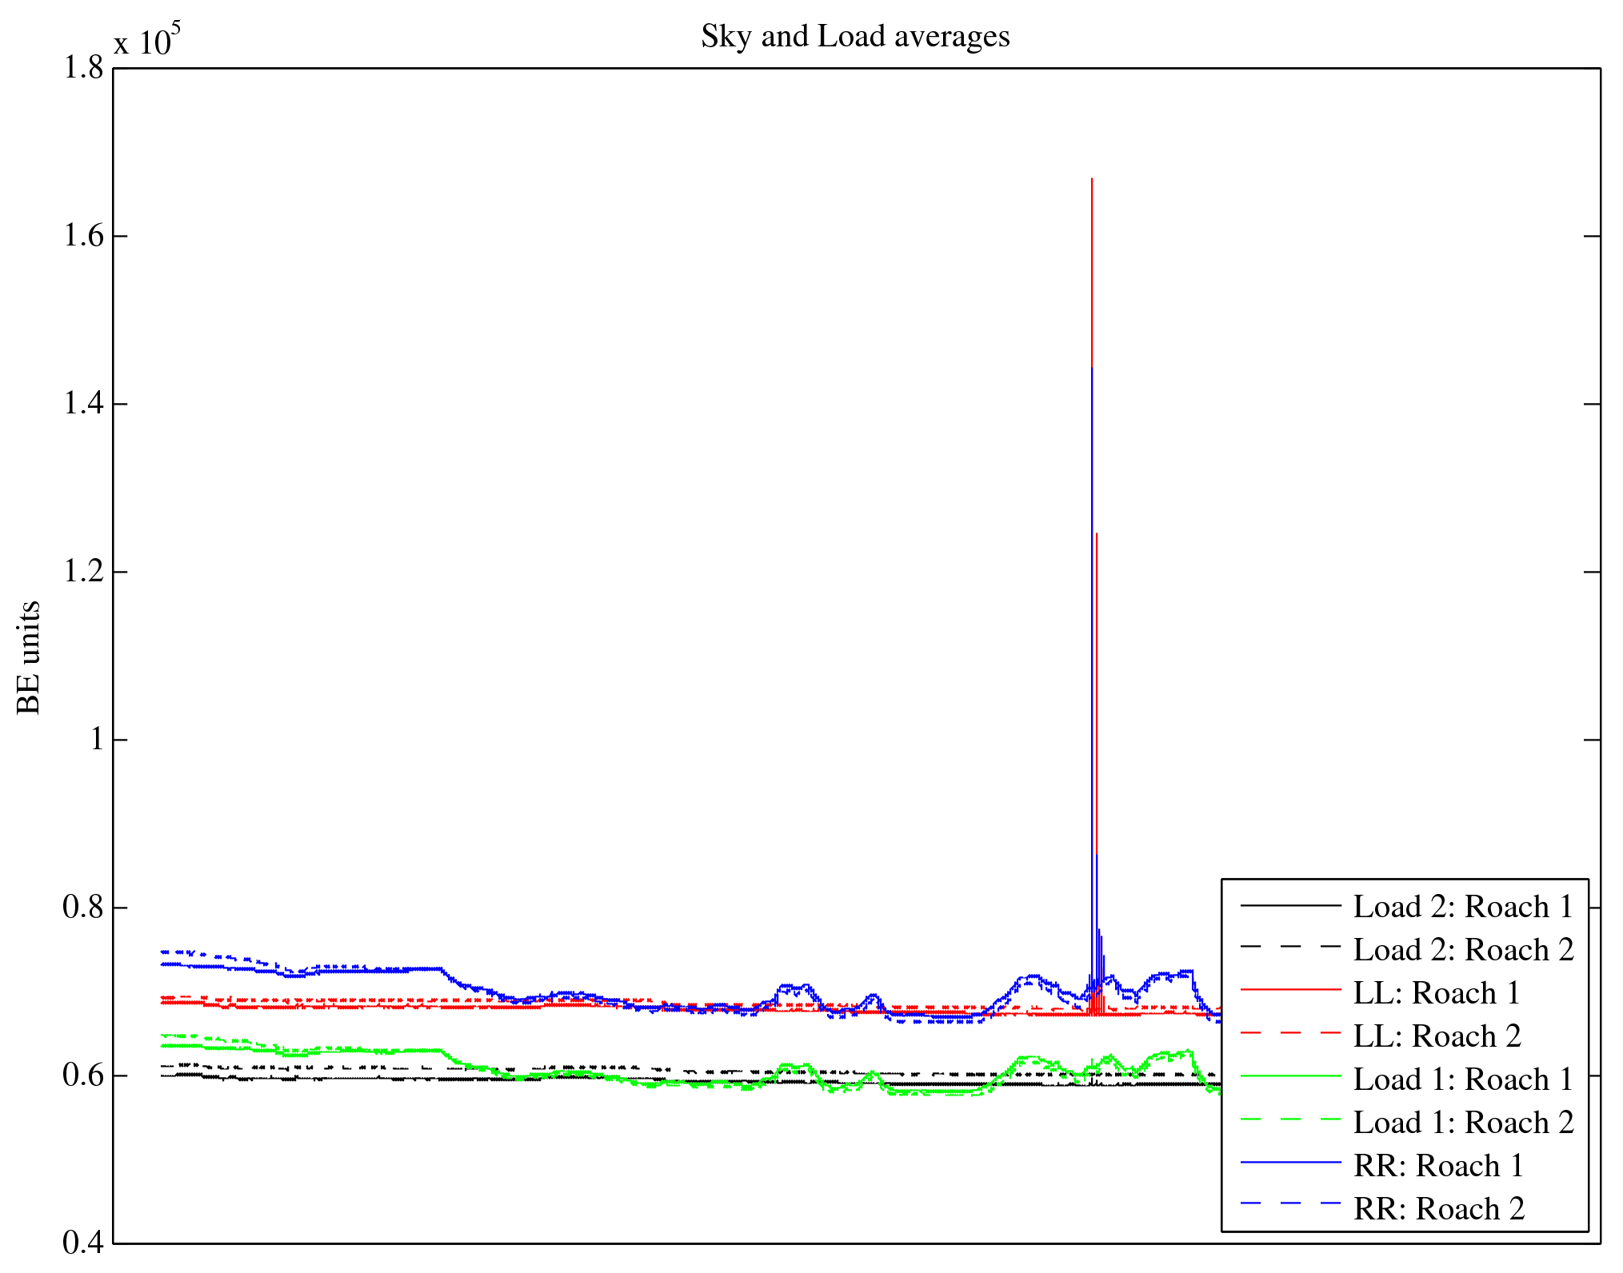Click the top of the tallest red spike
1623x1273 pixels.
point(1092,181)
